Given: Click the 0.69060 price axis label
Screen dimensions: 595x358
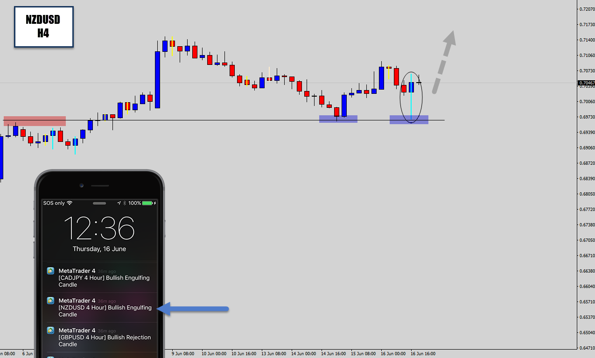Looking at the screenshot, I should [587, 147].
